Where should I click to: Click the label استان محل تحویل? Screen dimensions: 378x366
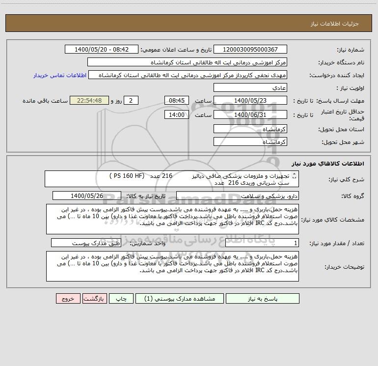(x=341, y=129)
